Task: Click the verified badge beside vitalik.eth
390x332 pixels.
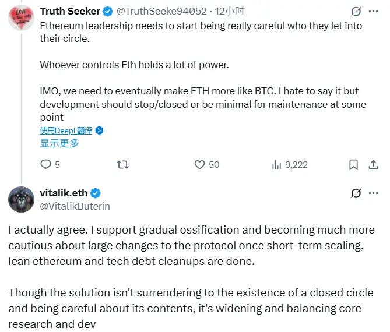Action: coord(95,193)
